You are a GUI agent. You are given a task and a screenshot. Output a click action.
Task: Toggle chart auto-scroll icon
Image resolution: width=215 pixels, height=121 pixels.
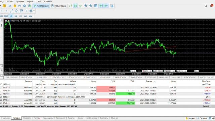(x=101, y=6)
